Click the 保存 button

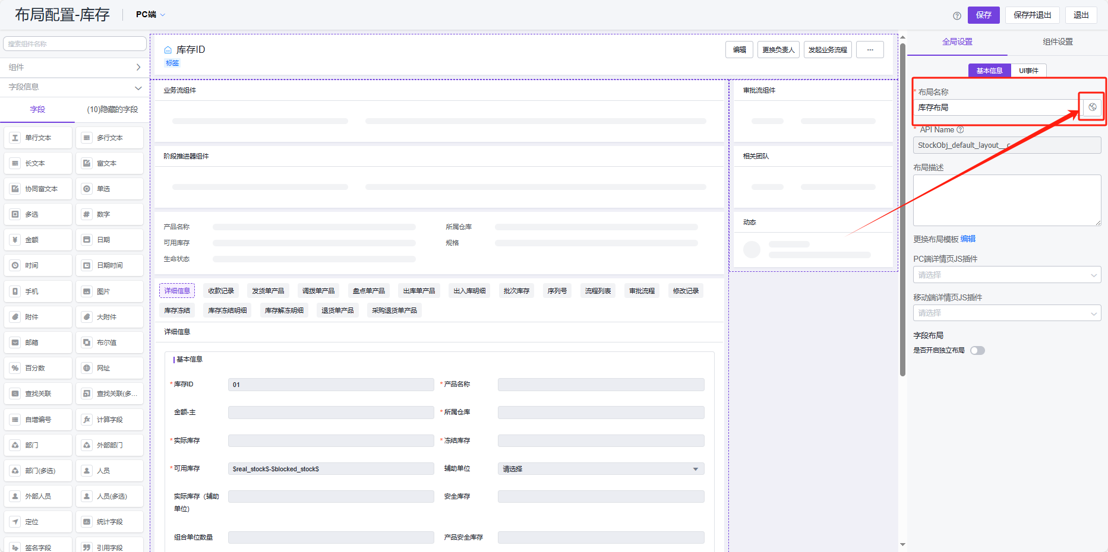click(983, 15)
